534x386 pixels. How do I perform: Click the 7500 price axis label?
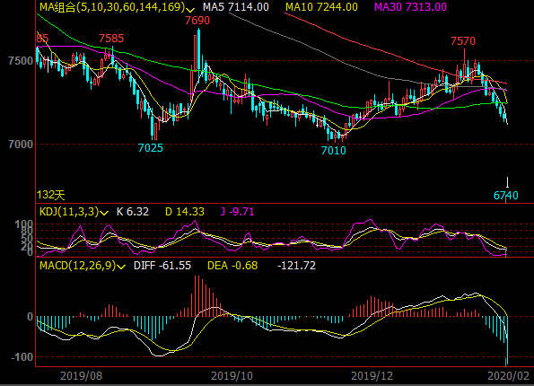(x=21, y=61)
